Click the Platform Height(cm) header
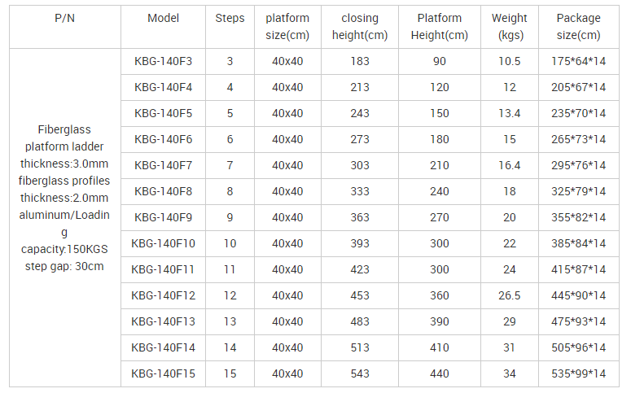 tap(440, 26)
